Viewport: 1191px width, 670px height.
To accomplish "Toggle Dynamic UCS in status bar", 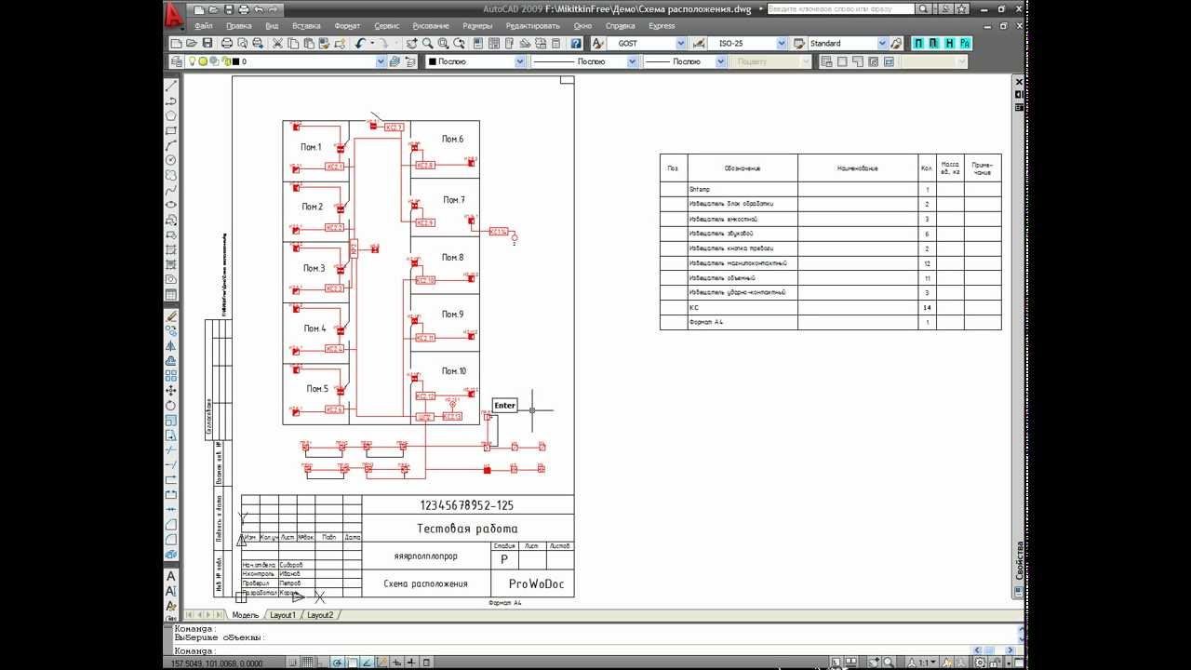I will click(381, 663).
